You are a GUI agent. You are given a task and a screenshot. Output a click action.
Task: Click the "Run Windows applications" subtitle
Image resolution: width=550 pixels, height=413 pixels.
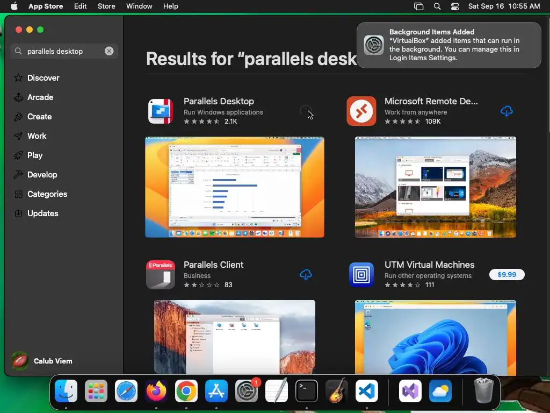coord(223,112)
